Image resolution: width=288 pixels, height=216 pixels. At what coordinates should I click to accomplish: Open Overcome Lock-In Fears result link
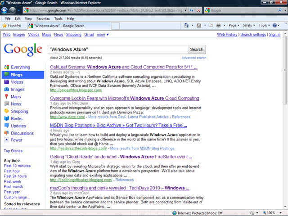point(125,98)
